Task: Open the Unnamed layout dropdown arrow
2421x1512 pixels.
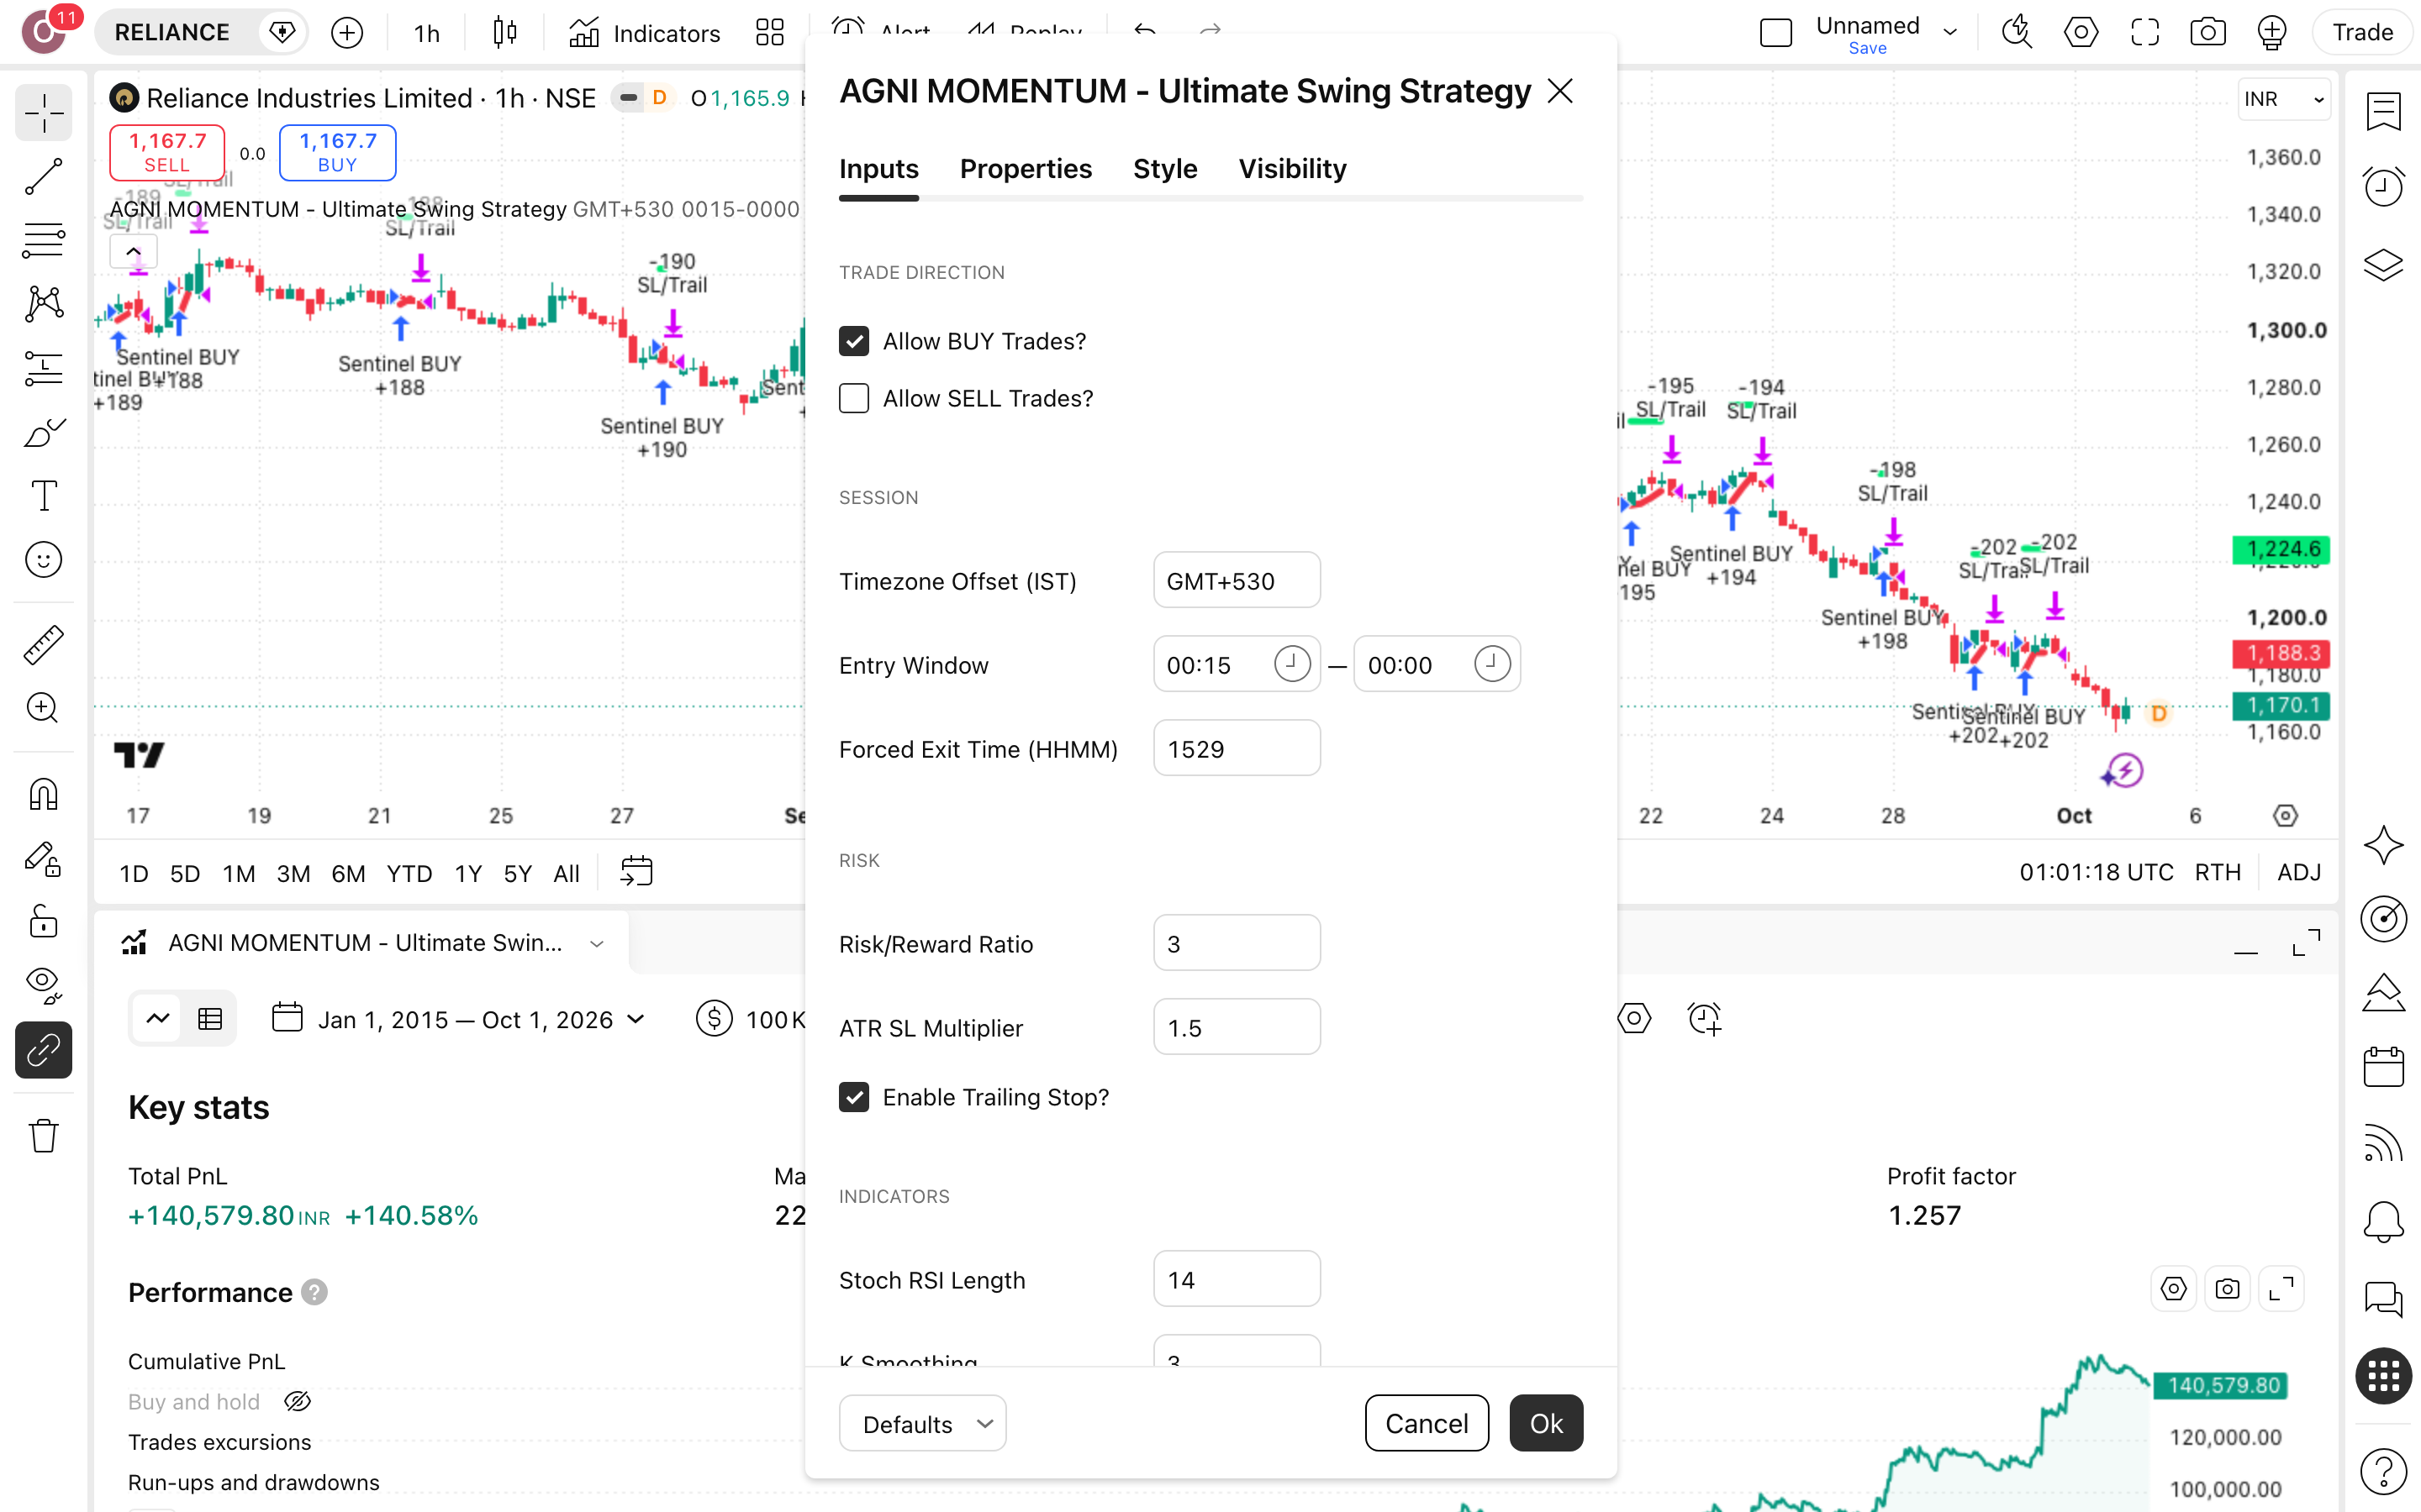Action: (x=1949, y=32)
